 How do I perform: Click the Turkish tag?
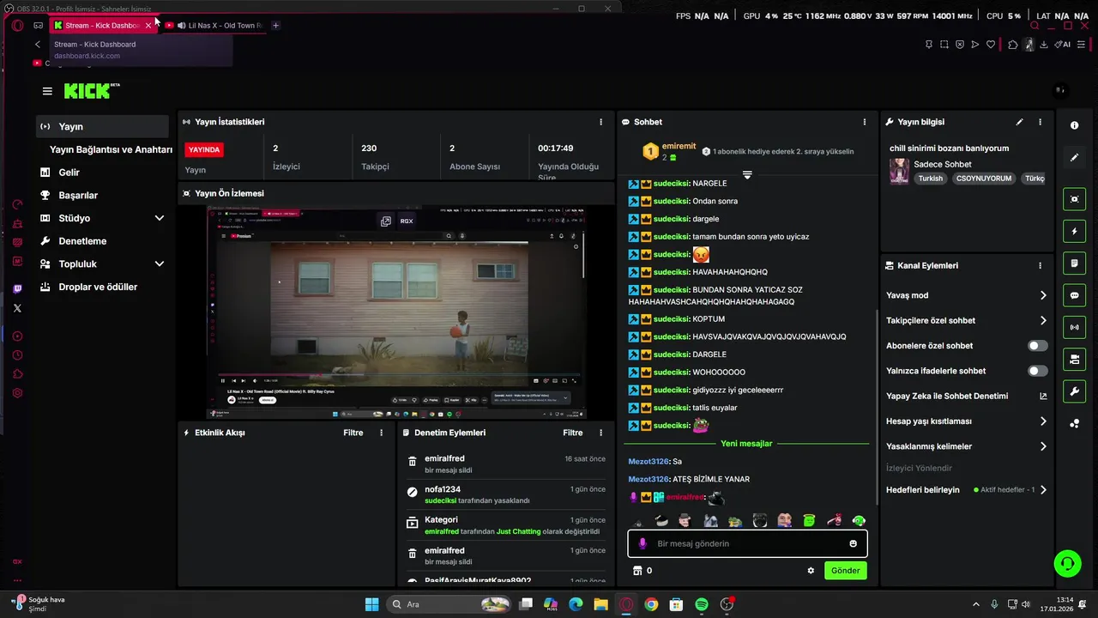(931, 179)
